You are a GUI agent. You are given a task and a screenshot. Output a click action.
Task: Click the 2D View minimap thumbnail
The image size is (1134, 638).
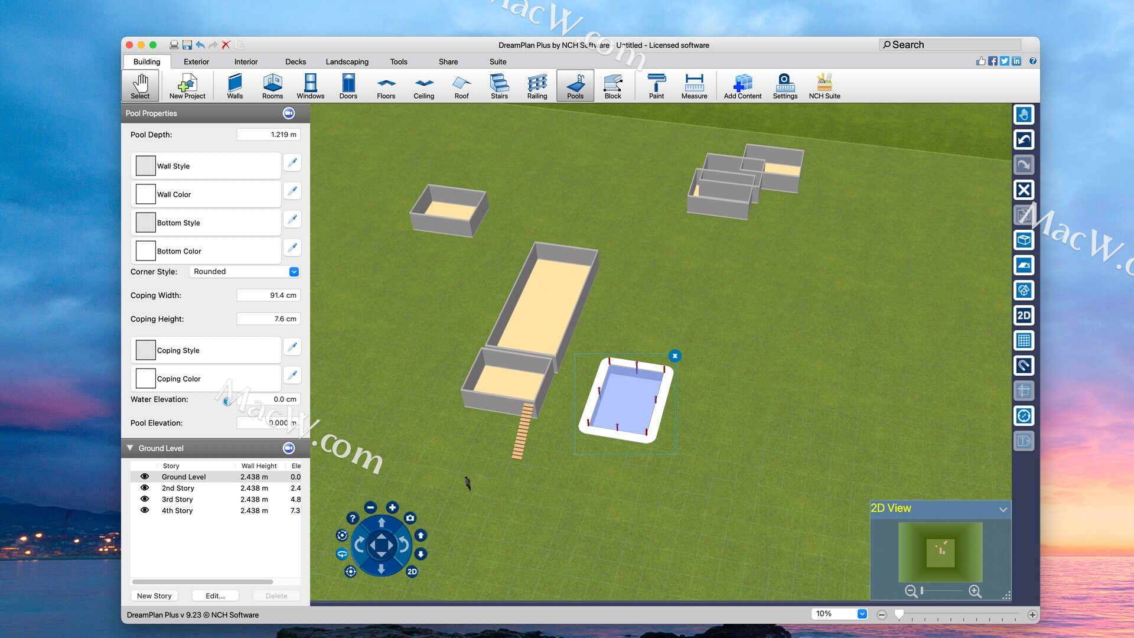[940, 552]
